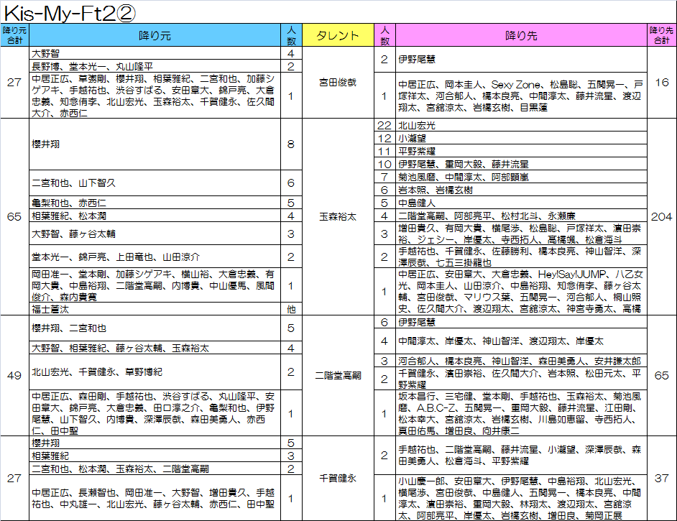Viewport: 677px width, 521px height.
Task: Select the '福士蒼汰' cell
Action: tap(155, 309)
